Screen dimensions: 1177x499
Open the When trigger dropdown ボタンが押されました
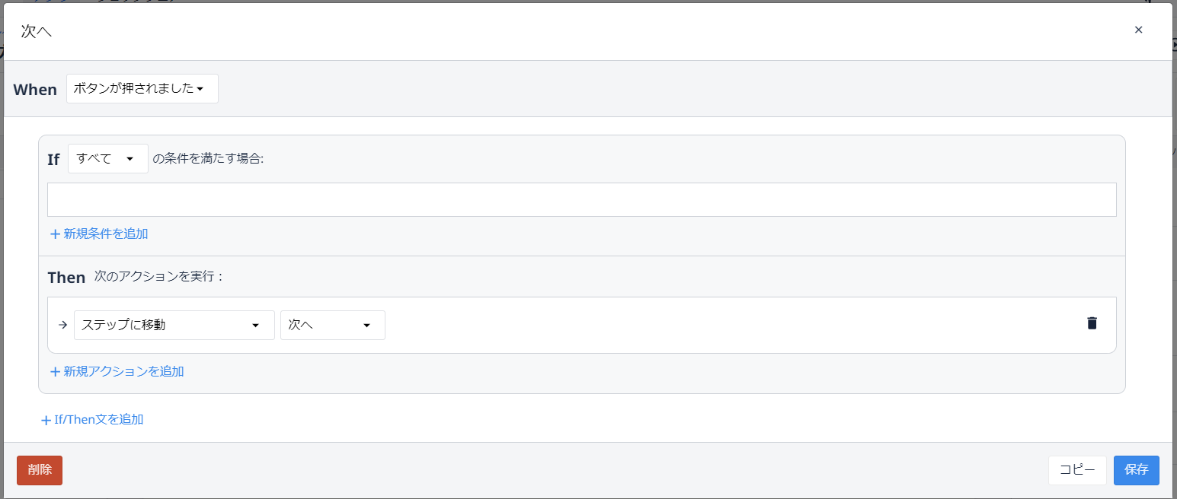(x=142, y=89)
